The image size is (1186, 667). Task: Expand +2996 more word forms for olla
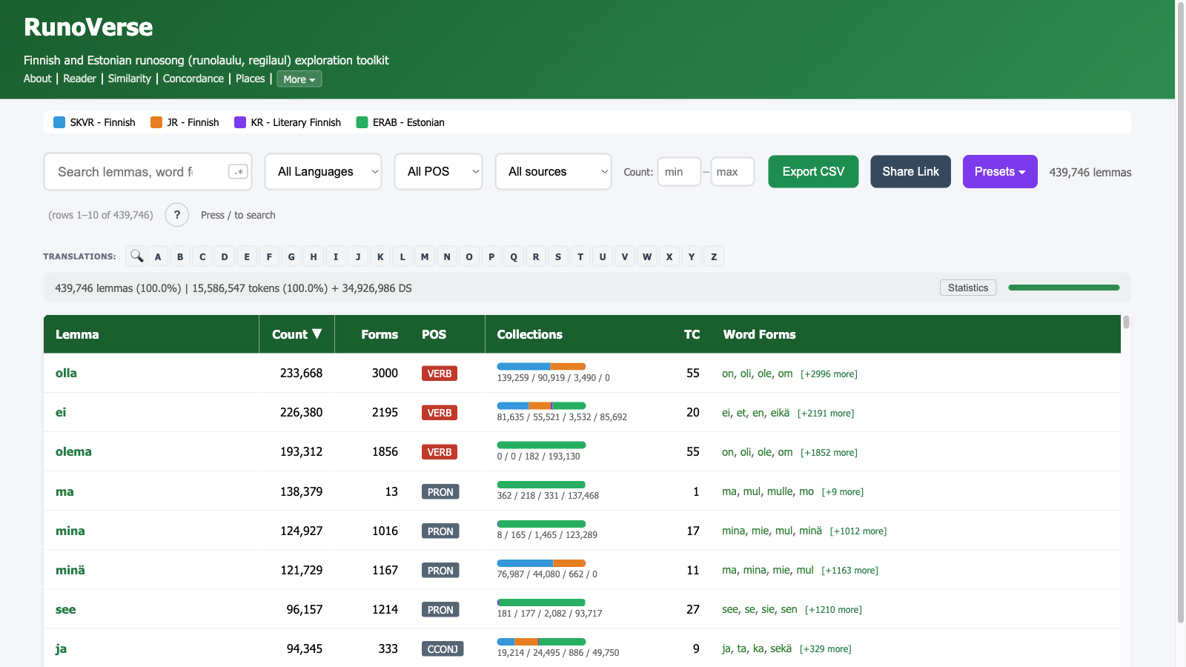point(829,374)
